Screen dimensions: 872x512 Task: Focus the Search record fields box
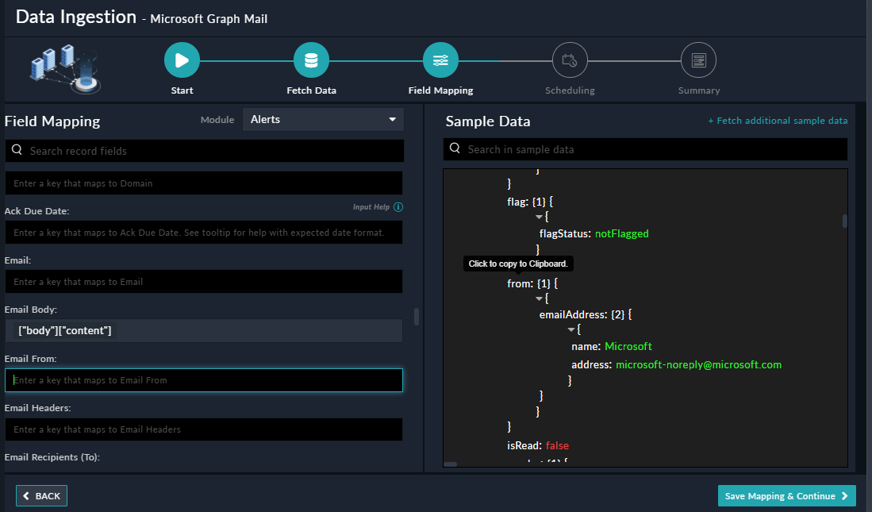point(205,151)
